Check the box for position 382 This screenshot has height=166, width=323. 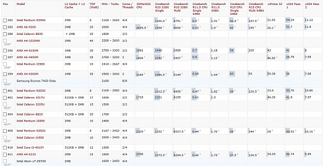pyautogui.click(x=5, y=20)
